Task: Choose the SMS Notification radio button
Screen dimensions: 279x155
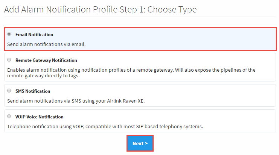Action: click(x=9, y=91)
